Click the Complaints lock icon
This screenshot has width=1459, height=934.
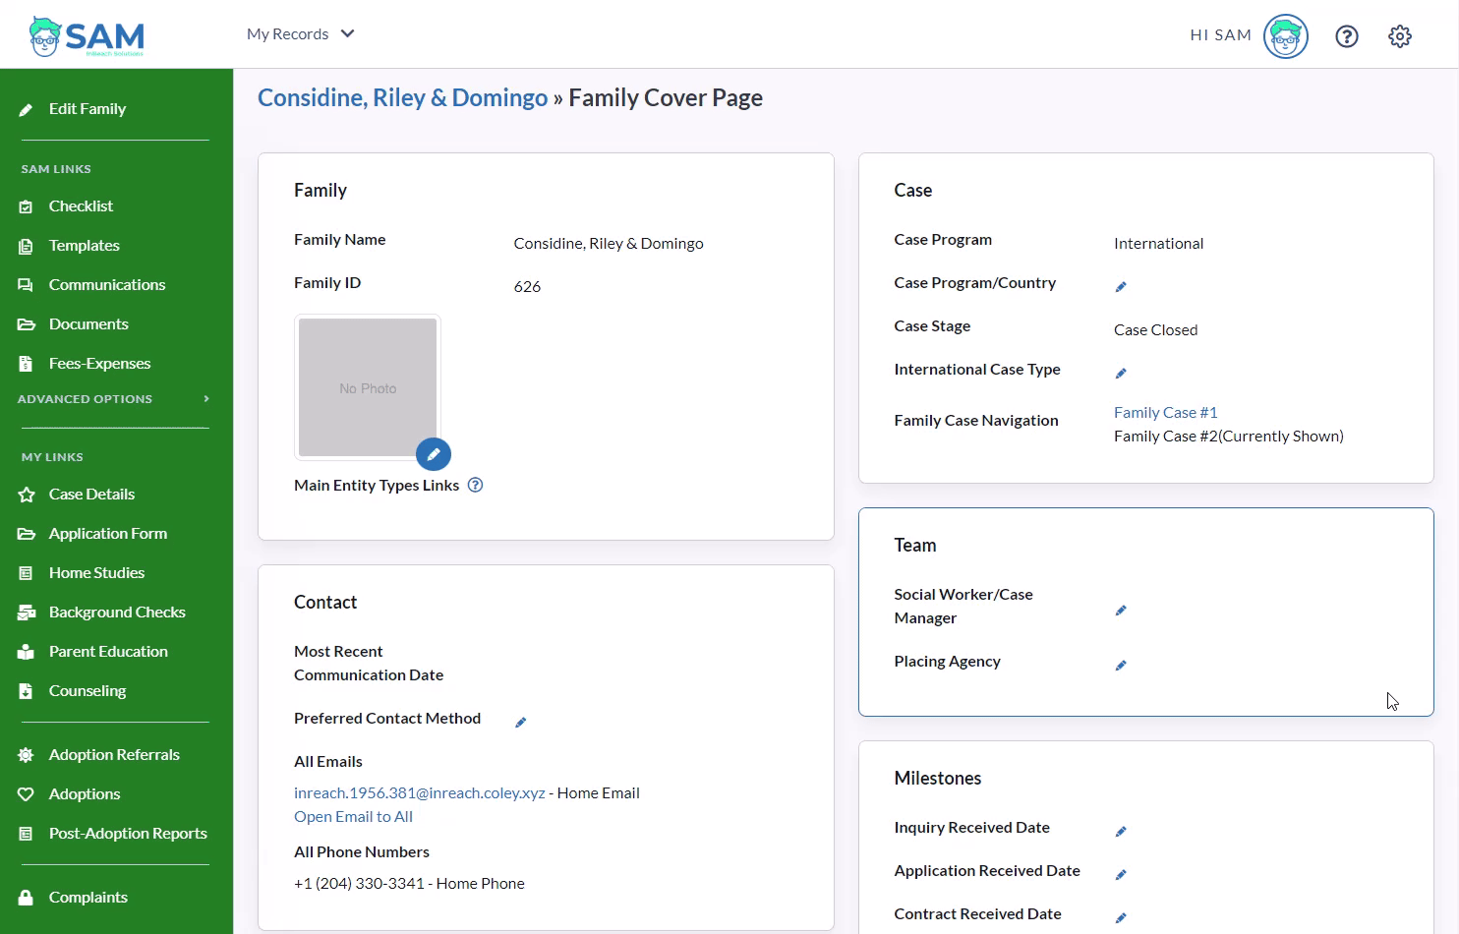[x=27, y=898]
